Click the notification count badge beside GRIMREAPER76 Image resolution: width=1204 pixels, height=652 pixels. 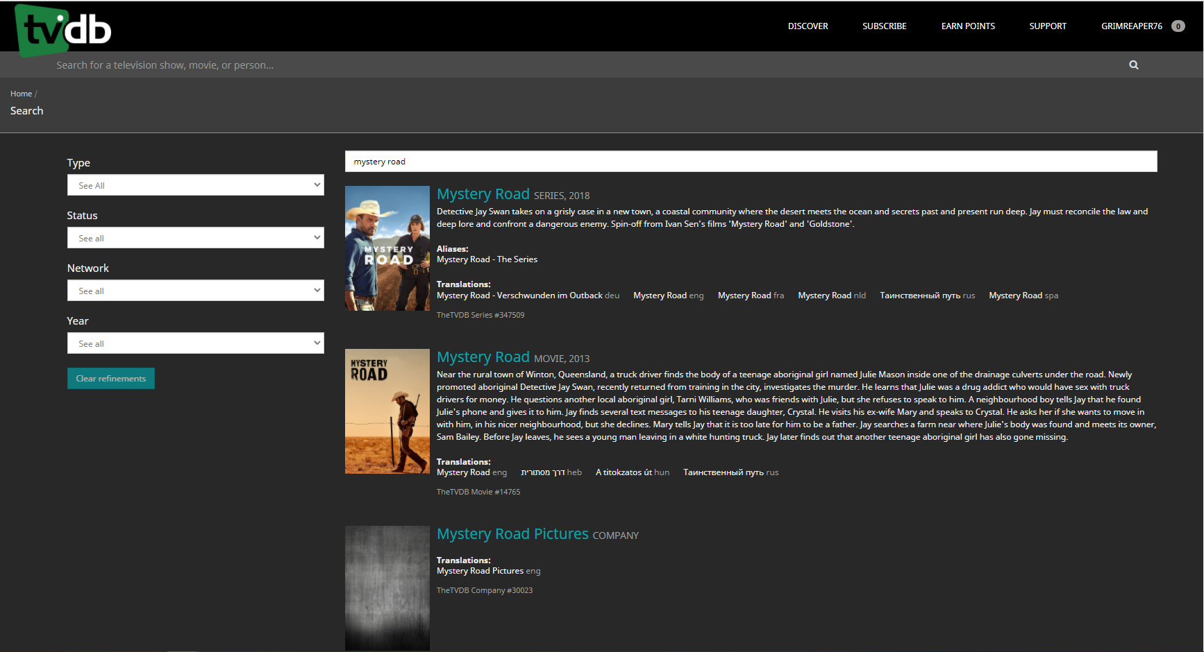pos(1178,26)
